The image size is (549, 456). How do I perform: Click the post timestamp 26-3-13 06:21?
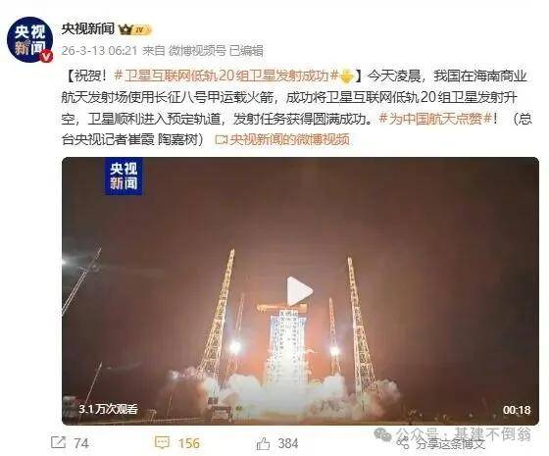pyautogui.click(x=99, y=51)
